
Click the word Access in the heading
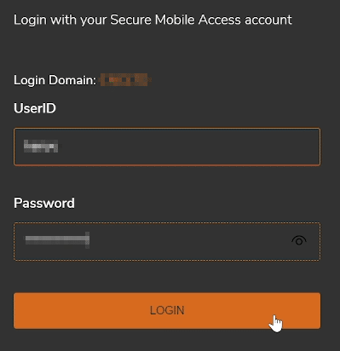click(220, 20)
